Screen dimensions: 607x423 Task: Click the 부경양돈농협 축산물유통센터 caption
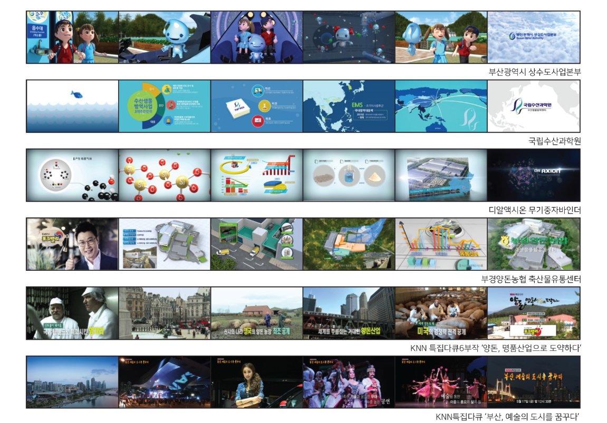point(531,279)
